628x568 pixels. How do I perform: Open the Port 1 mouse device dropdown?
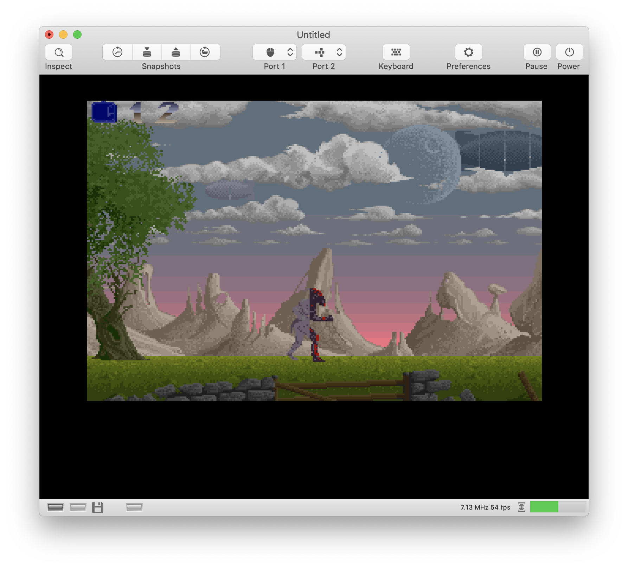click(275, 52)
